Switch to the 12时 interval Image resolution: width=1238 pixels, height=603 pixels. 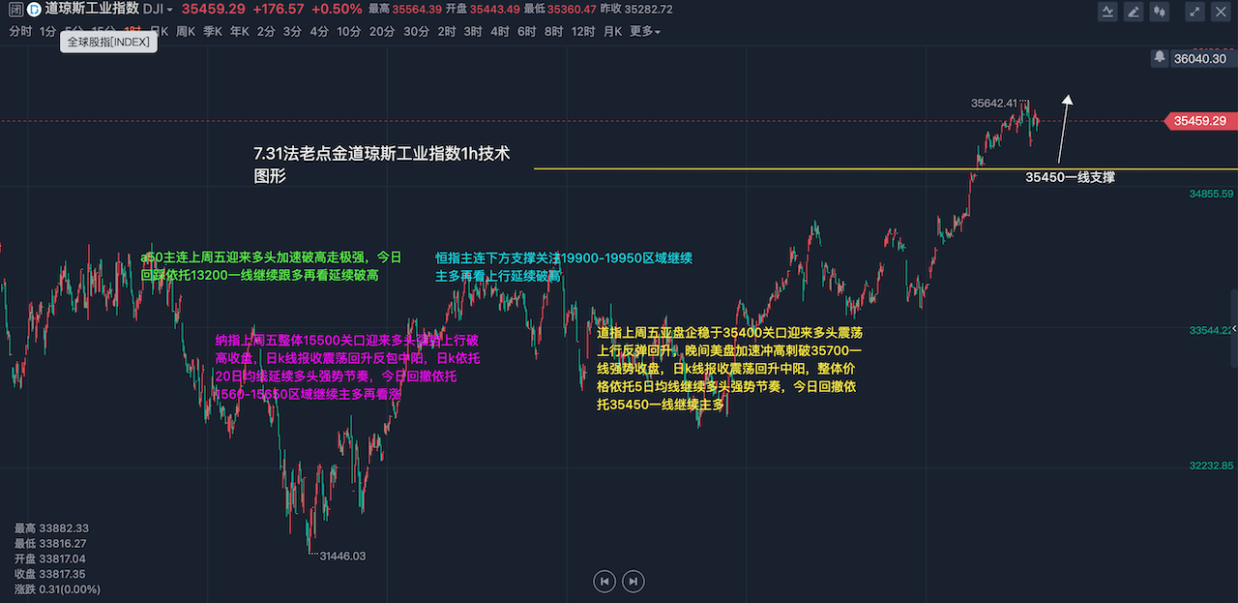[583, 31]
